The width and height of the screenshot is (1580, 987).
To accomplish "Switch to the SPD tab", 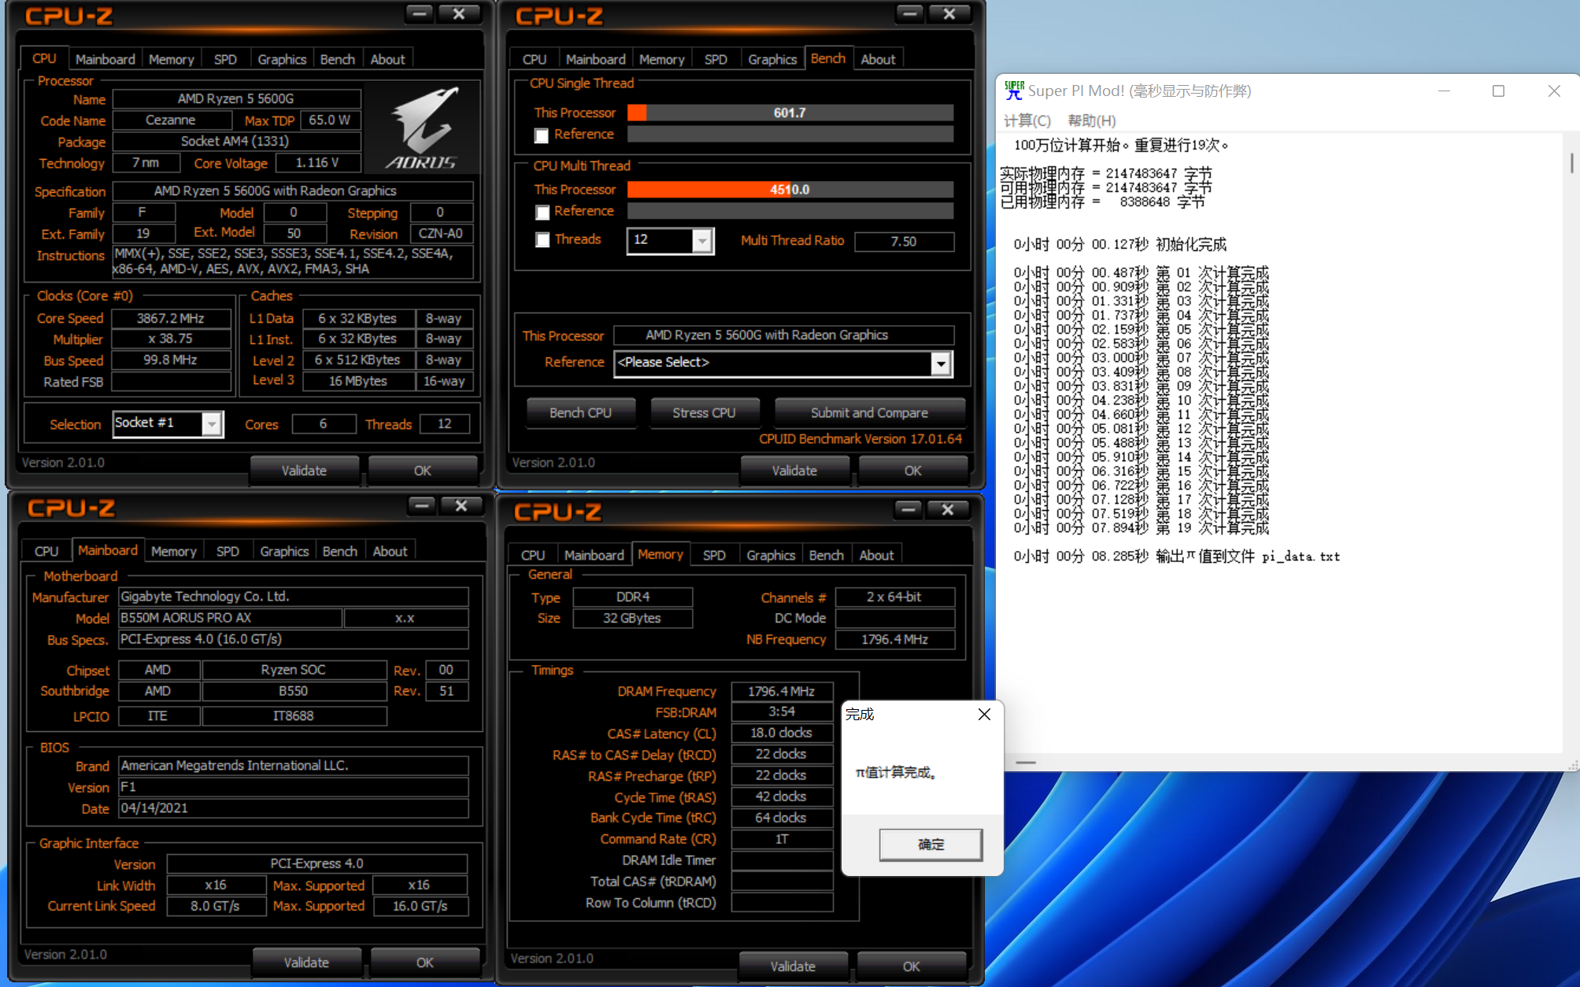I will 225,58.
